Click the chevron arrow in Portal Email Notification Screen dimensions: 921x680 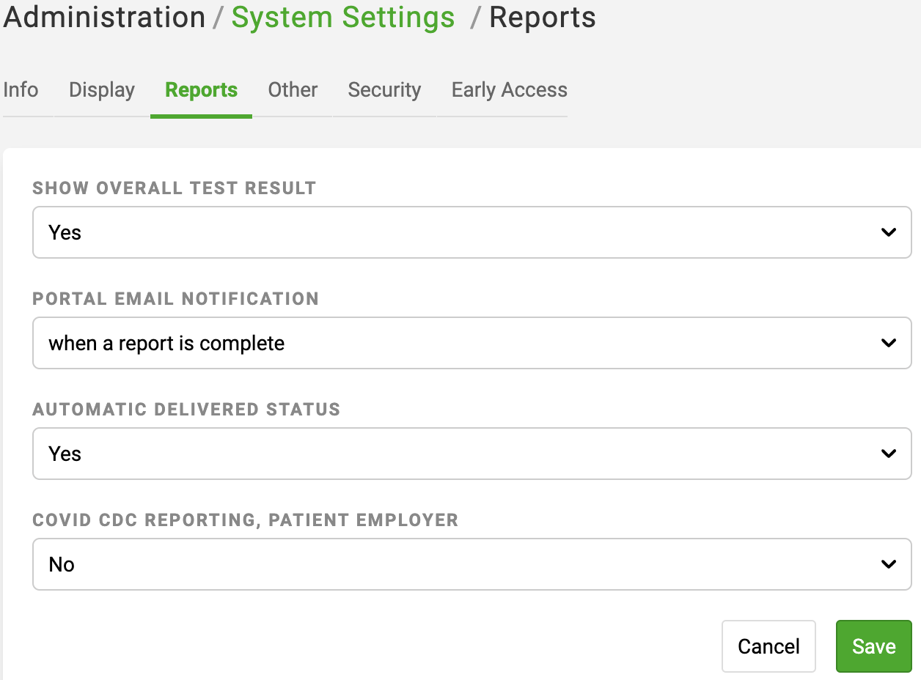[888, 343]
